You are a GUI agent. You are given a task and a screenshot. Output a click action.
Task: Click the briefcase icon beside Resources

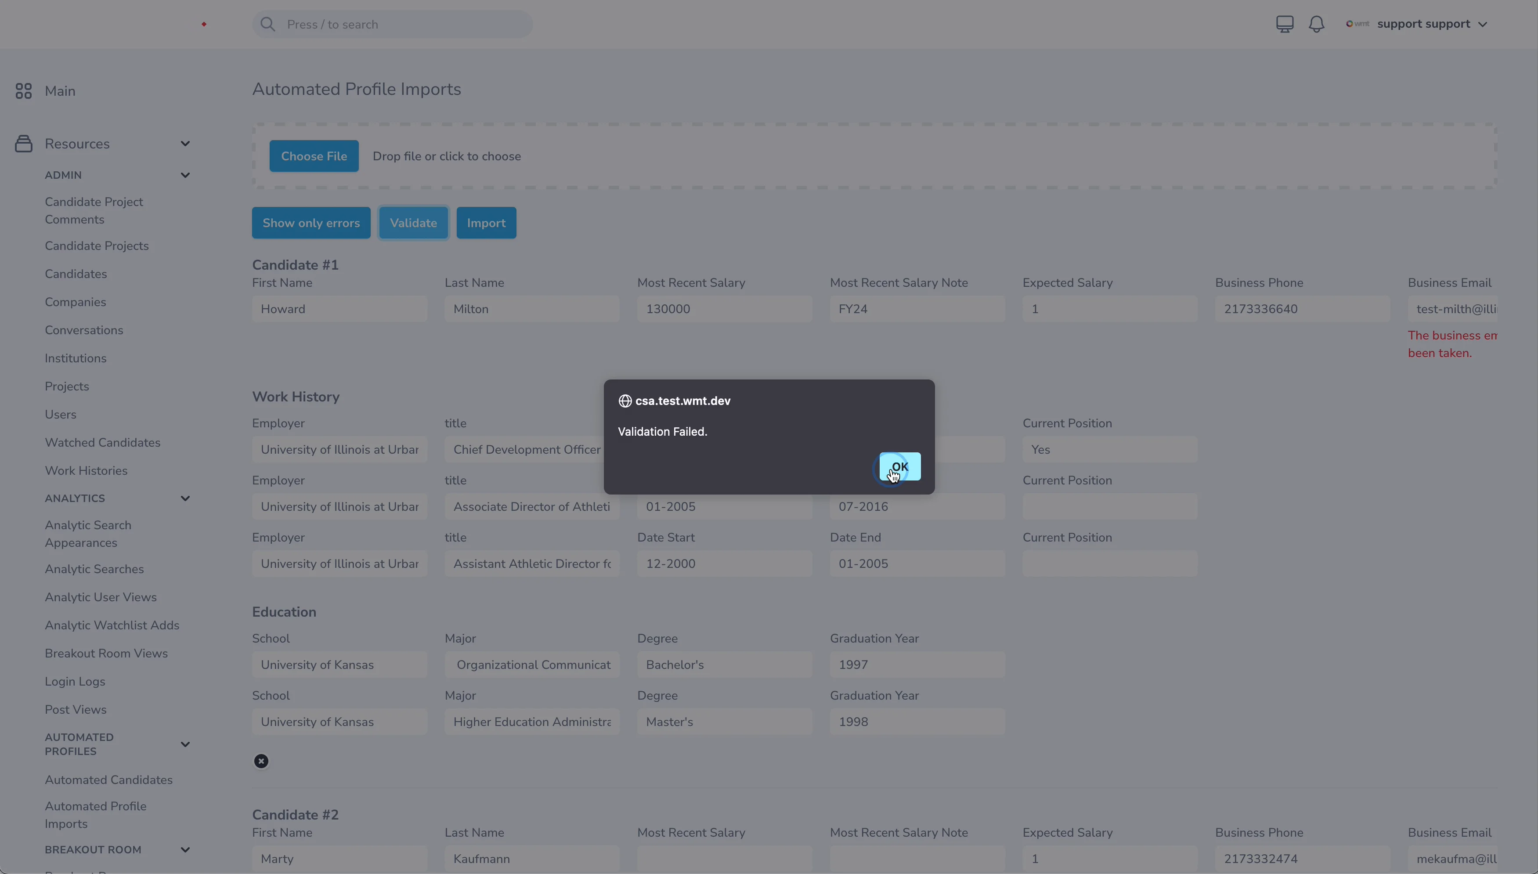[23, 144]
